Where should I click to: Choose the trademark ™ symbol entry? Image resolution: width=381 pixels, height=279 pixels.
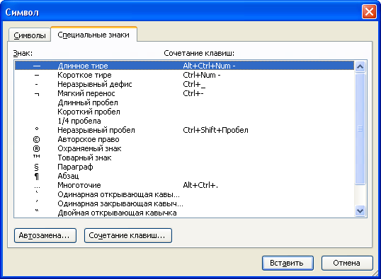[x=184, y=158]
